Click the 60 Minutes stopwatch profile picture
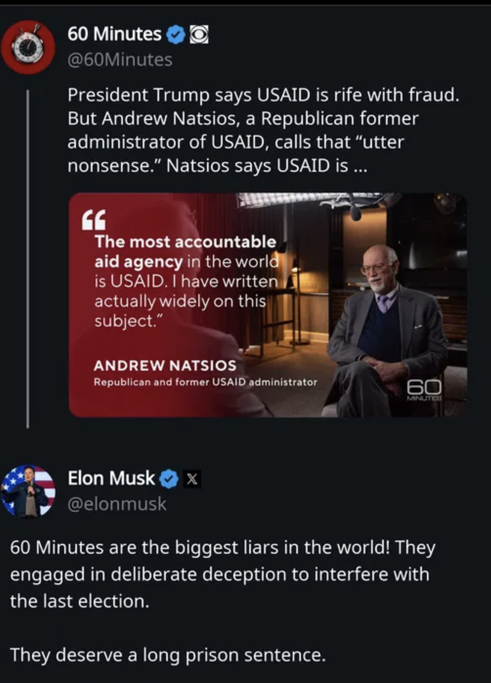Image resolution: width=491 pixels, height=683 pixels. point(28,47)
